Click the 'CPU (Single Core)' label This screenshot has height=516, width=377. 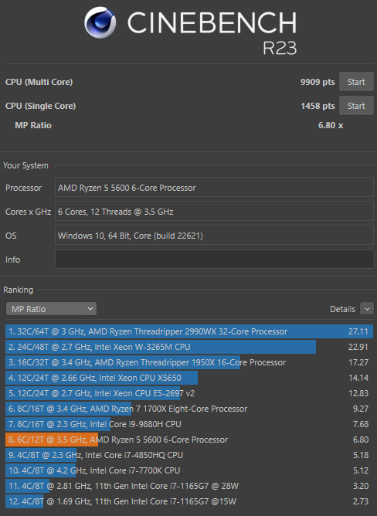coord(40,106)
